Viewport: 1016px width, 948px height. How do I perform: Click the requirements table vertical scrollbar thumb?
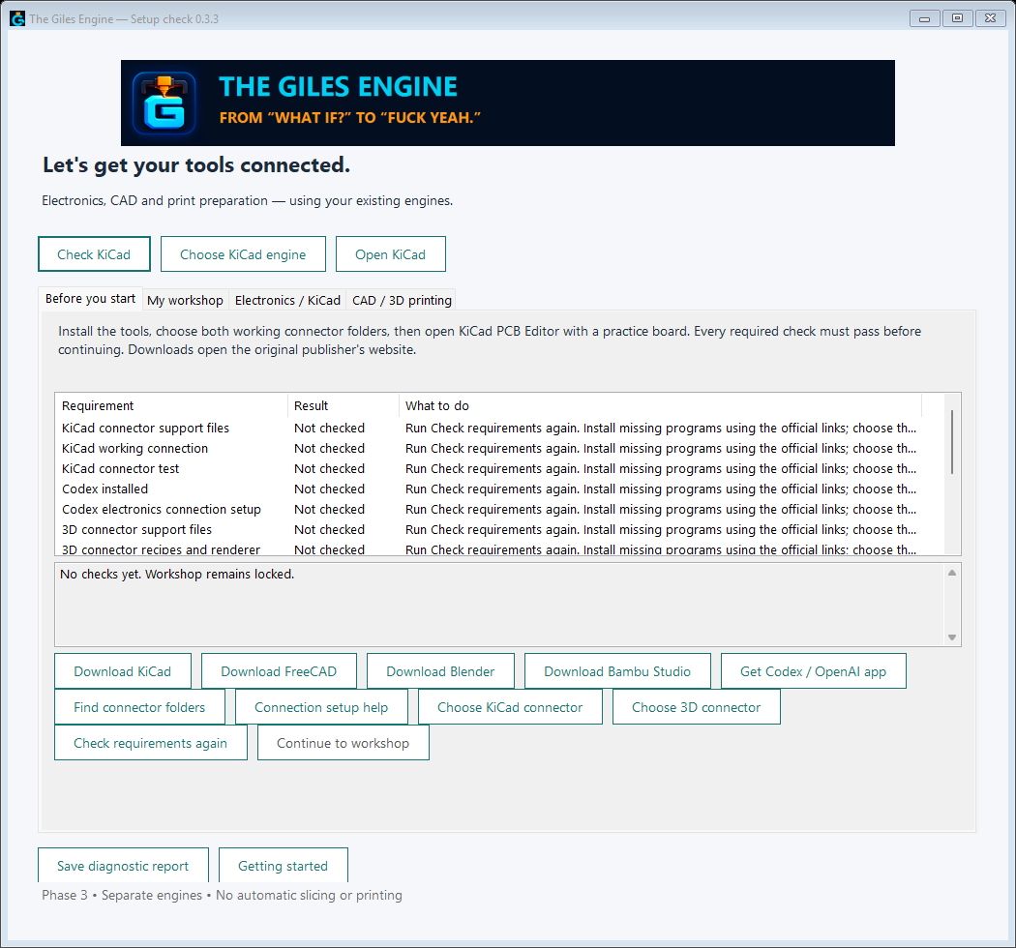[x=952, y=442]
